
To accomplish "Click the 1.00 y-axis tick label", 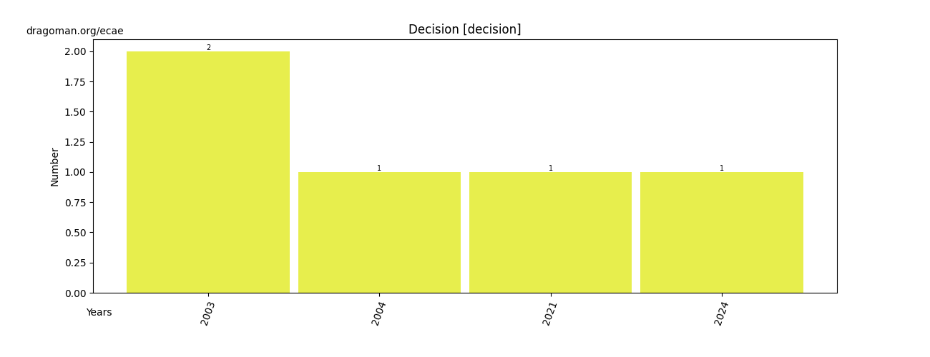I will [75, 172].
